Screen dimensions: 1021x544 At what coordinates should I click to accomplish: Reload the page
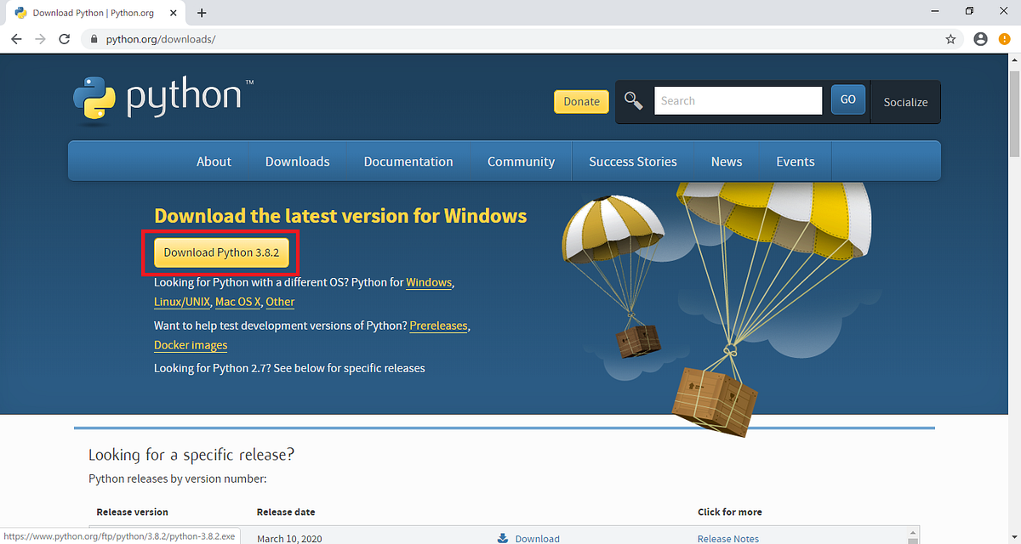(x=64, y=38)
